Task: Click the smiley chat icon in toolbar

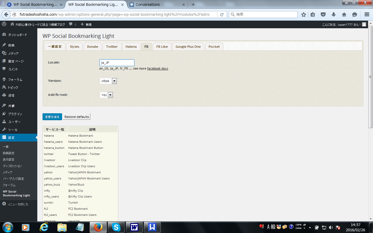Action: 355,15
